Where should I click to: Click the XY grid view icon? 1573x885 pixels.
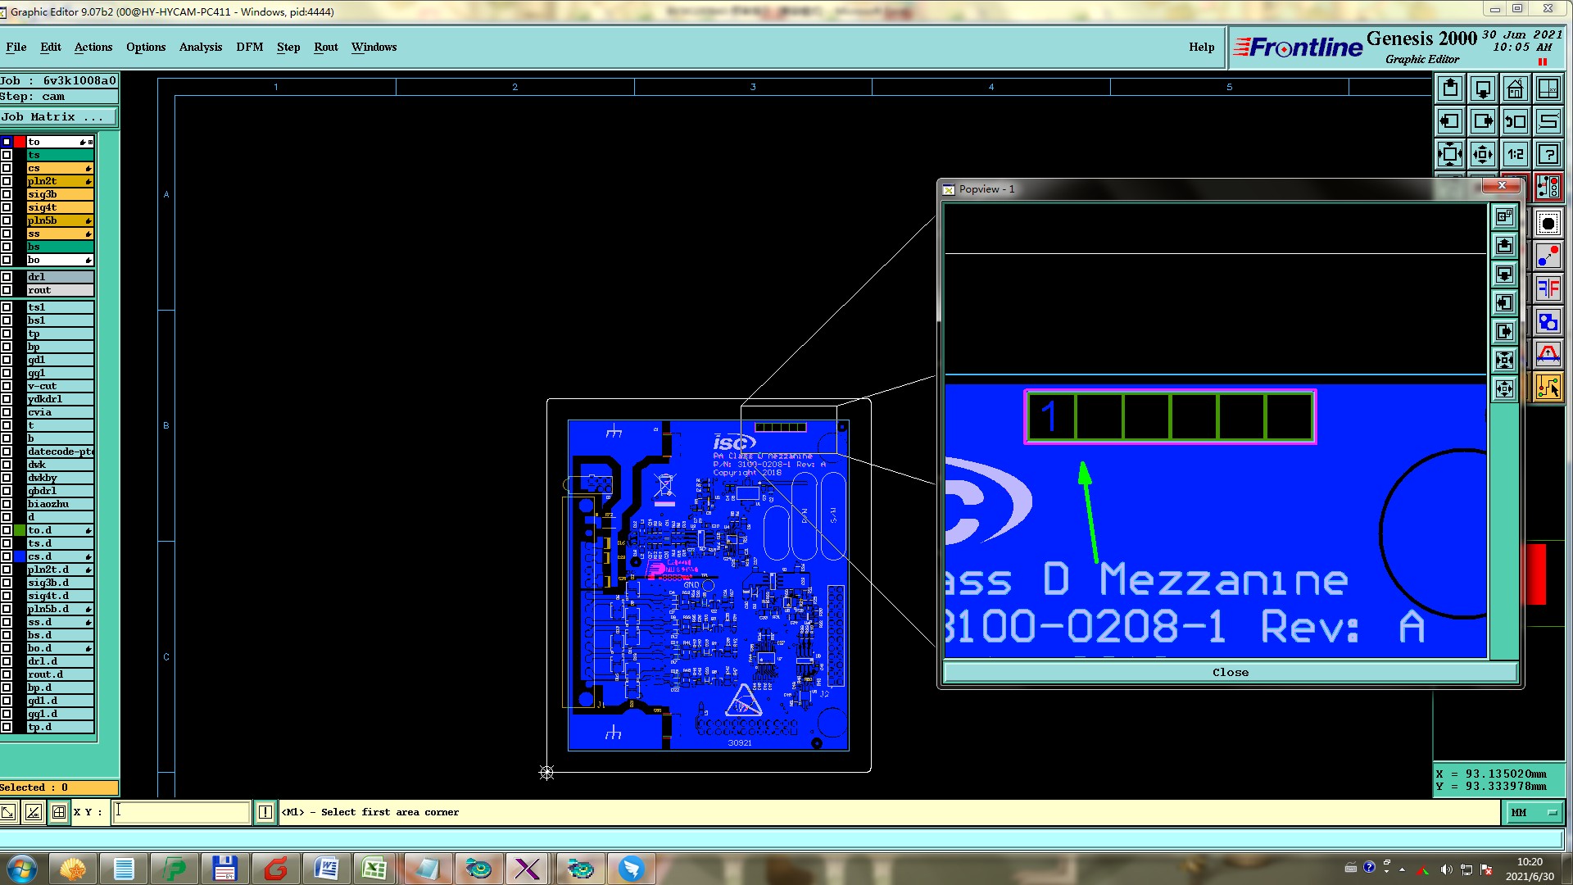click(1548, 88)
